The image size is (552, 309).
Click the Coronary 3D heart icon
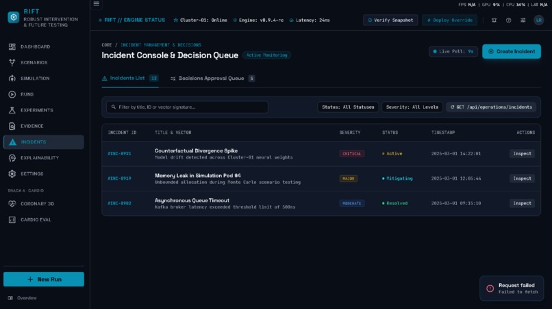pos(12,204)
